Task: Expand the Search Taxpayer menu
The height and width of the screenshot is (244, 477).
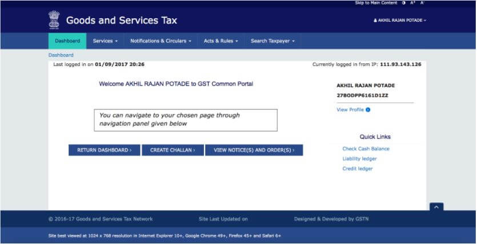Action: 273,41
